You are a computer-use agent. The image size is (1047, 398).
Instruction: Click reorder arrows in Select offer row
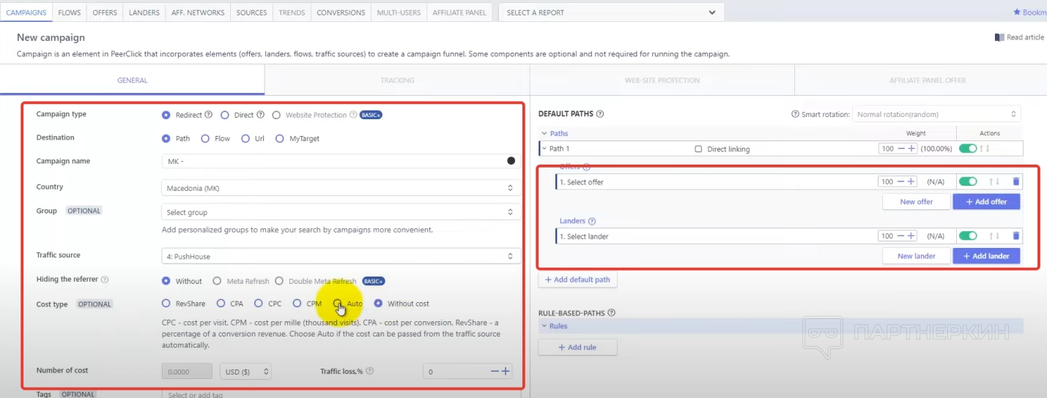994,181
